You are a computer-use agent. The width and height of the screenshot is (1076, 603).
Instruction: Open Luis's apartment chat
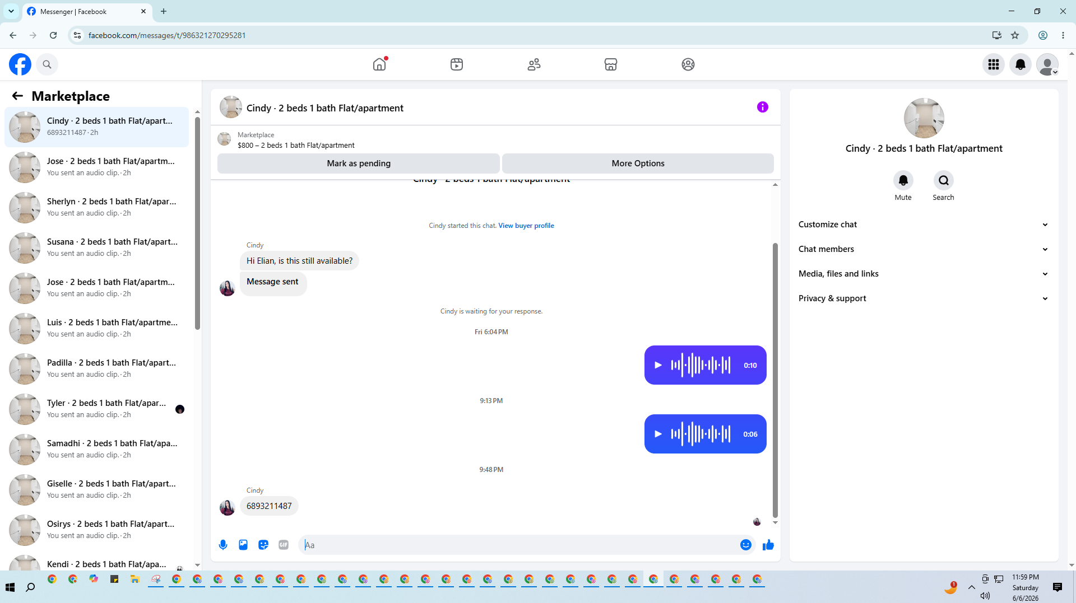(x=97, y=329)
